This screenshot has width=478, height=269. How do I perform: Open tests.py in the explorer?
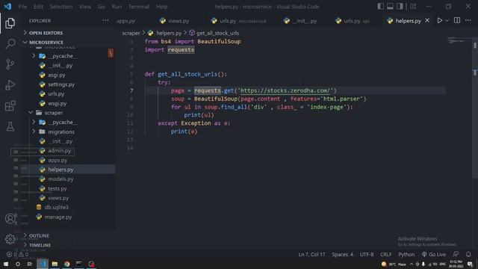58,188
